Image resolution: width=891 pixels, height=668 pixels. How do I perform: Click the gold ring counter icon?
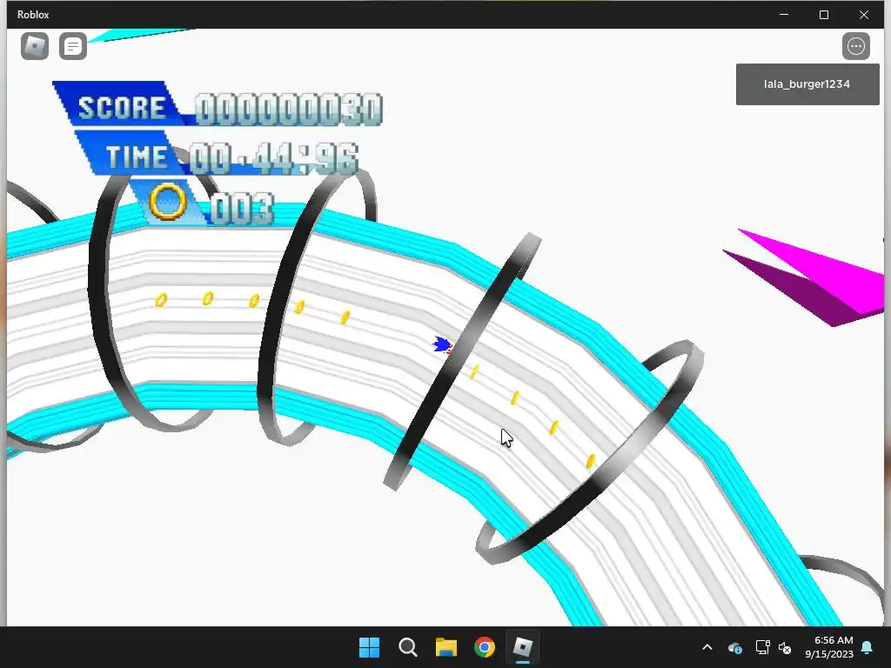168,201
